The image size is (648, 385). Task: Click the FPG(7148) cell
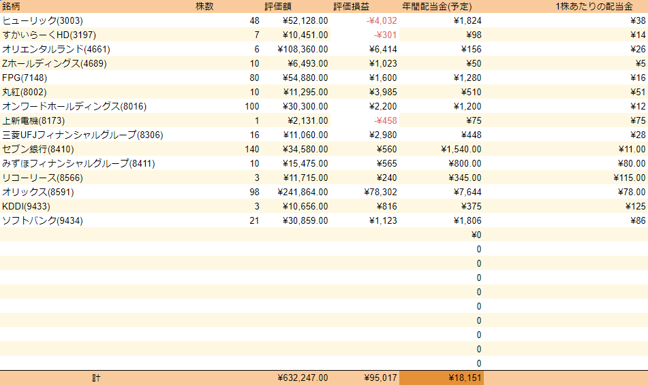pos(25,78)
